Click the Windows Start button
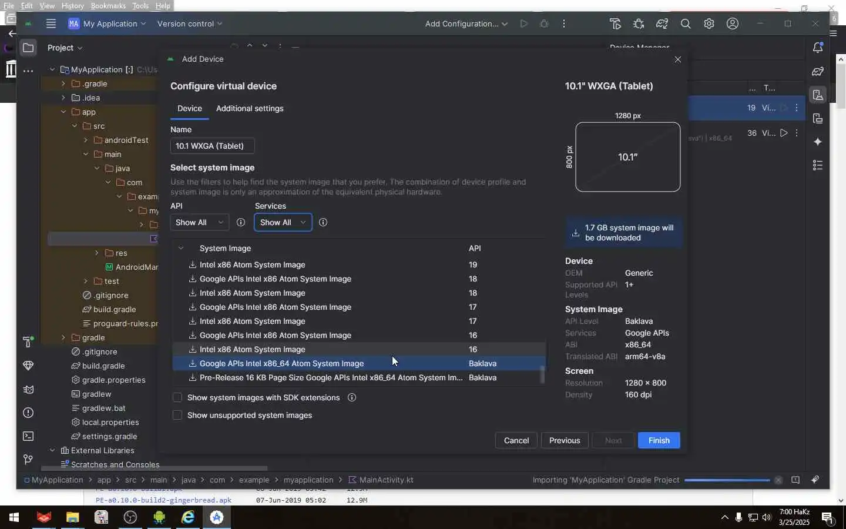 14,517
